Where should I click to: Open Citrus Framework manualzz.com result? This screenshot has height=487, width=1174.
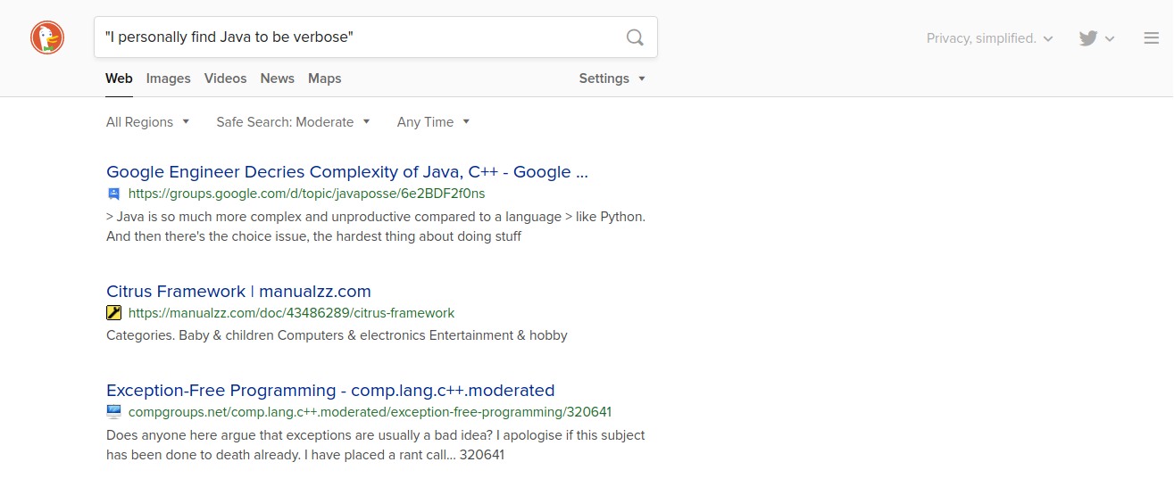tap(238, 292)
